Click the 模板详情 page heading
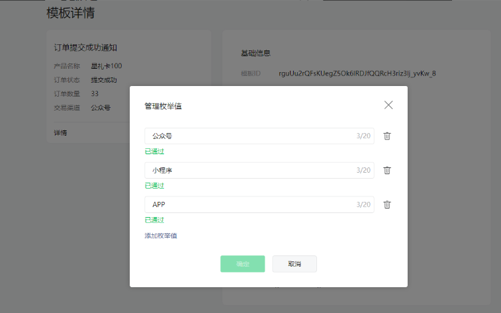 (70, 13)
